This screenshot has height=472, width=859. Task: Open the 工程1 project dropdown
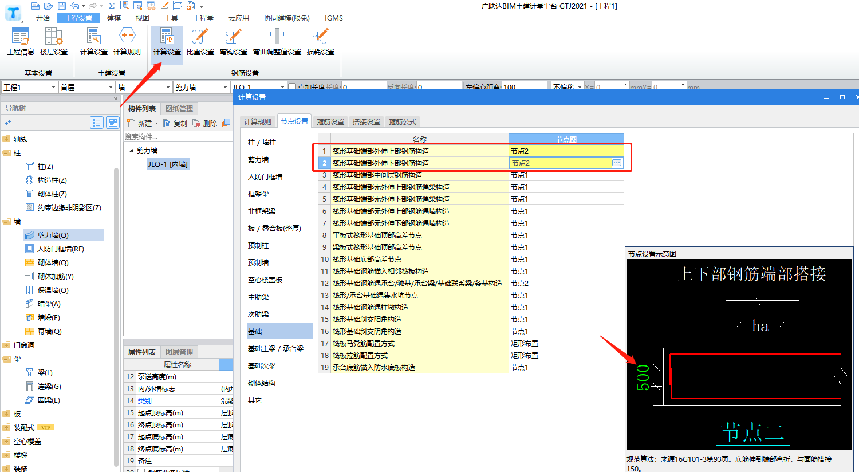(x=53, y=87)
